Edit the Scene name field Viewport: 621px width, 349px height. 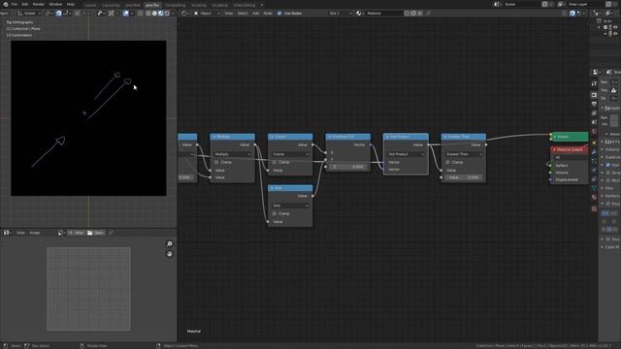pos(522,4)
